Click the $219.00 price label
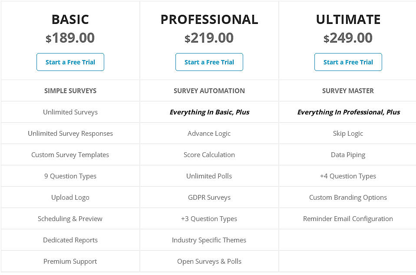 [209, 38]
